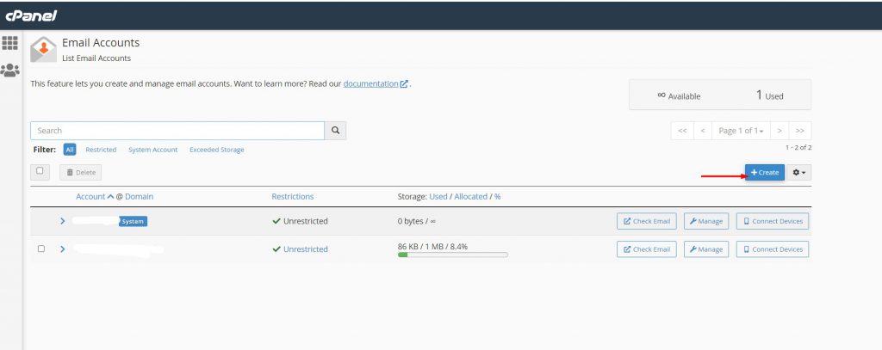Open the User Manager sidebar icon

[10, 70]
